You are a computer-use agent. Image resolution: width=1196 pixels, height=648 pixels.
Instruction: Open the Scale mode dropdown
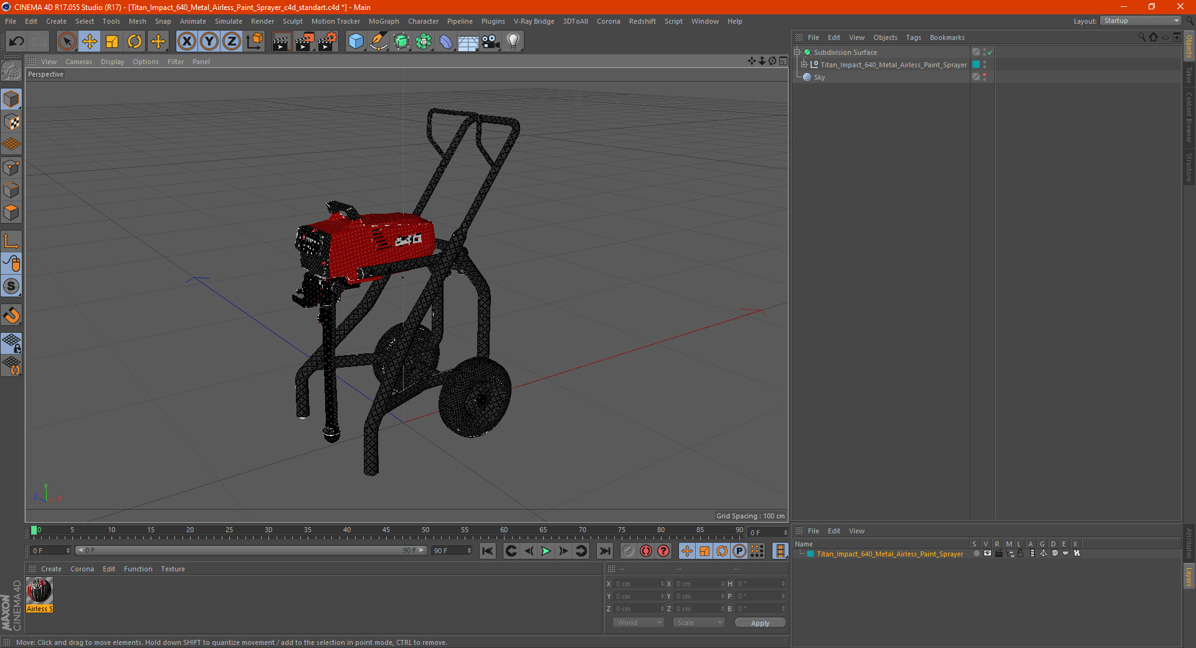click(x=699, y=622)
